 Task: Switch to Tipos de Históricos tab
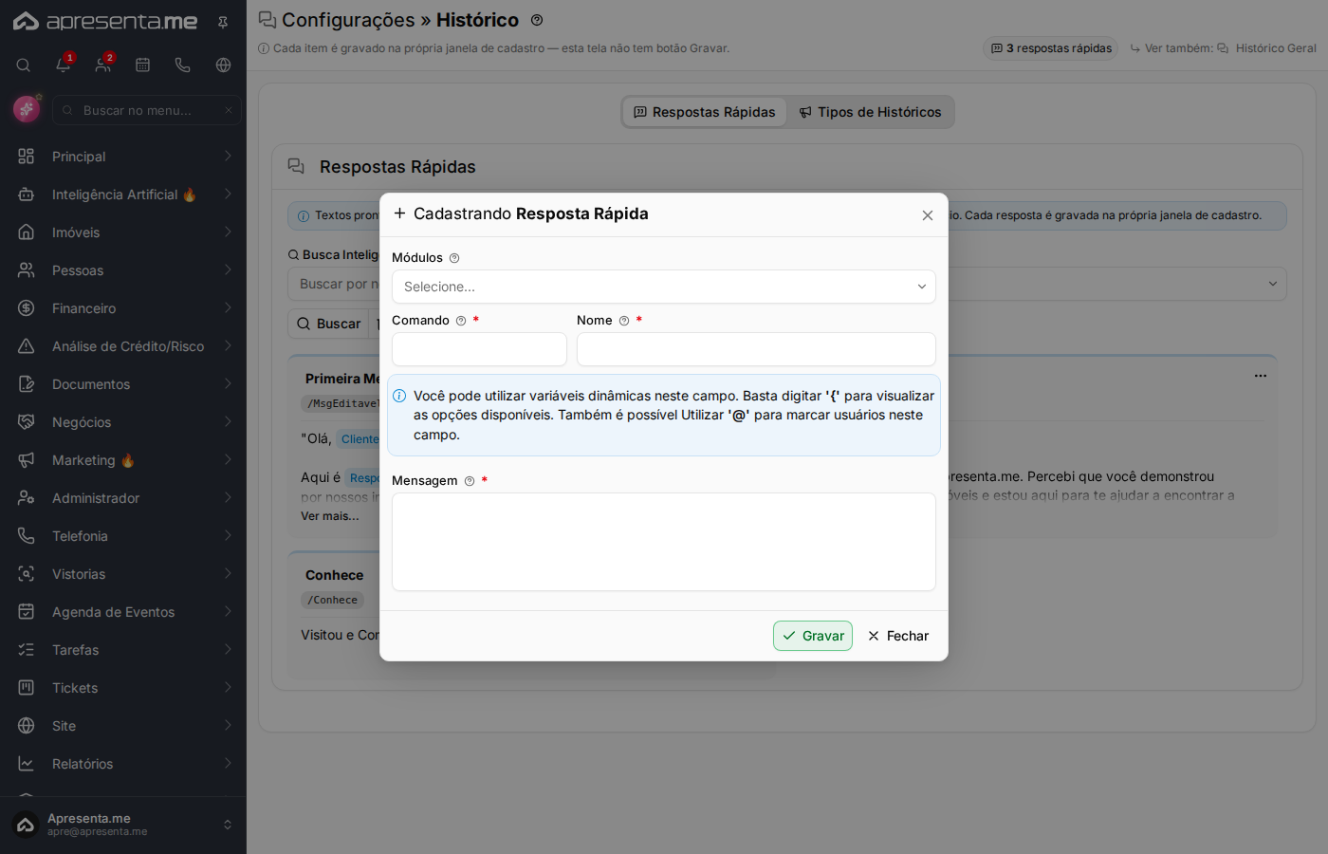871,112
